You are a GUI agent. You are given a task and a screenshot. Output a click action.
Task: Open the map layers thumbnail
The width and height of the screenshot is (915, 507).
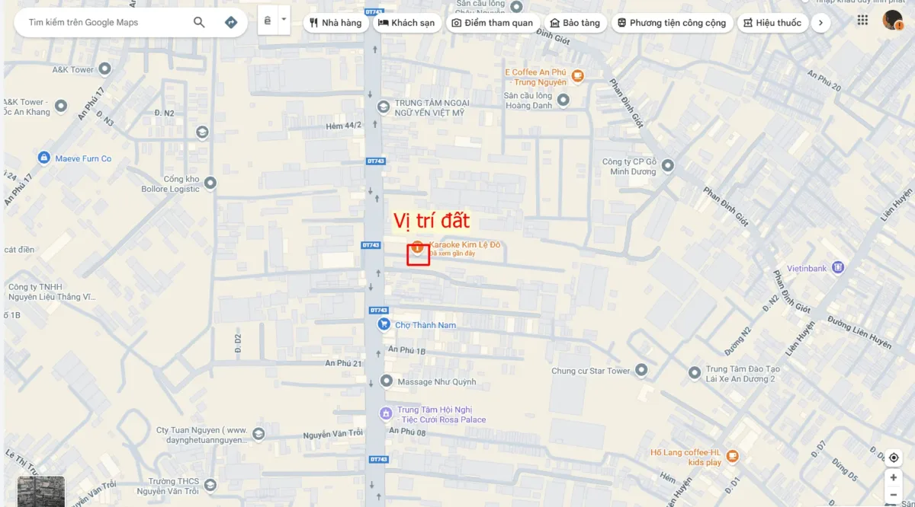pyautogui.click(x=41, y=492)
